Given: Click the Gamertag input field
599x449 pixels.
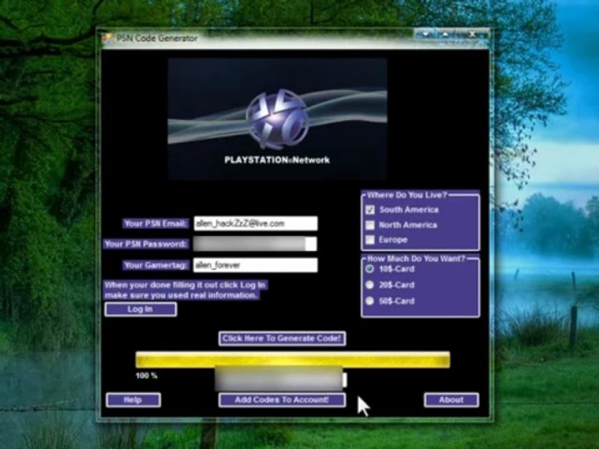Looking at the screenshot, I should click(x=256, y=265).
